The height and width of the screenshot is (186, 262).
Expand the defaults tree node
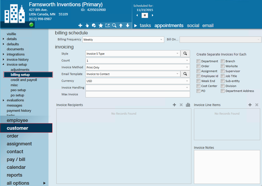3,44
